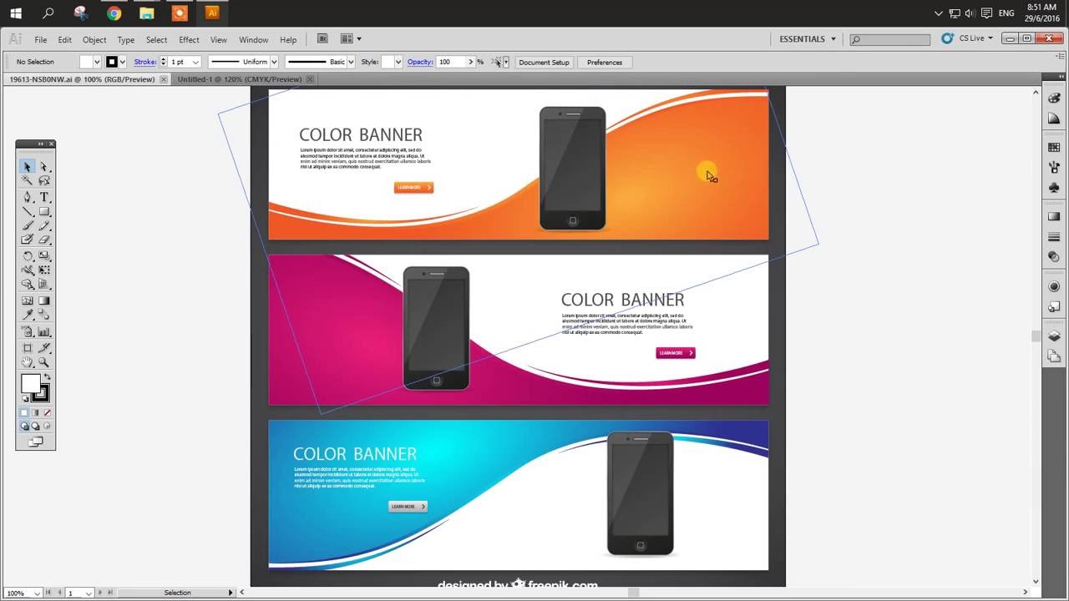1069x601 pixels.
Task: Open the Basic brush definition dropdown
Action: [350, 62]
